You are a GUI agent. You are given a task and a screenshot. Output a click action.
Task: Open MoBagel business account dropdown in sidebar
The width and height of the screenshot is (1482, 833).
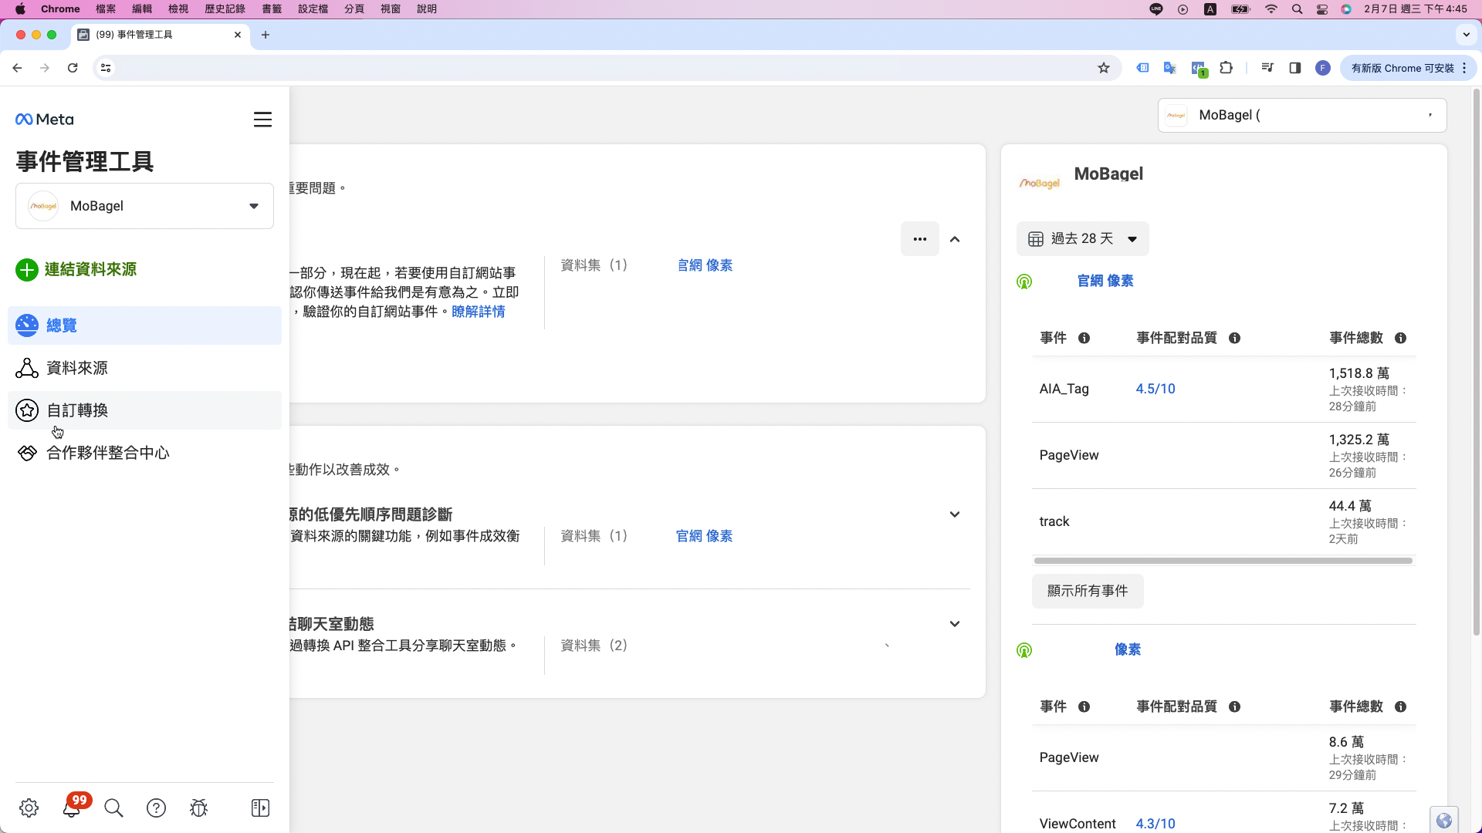click(x=144, y=206)
